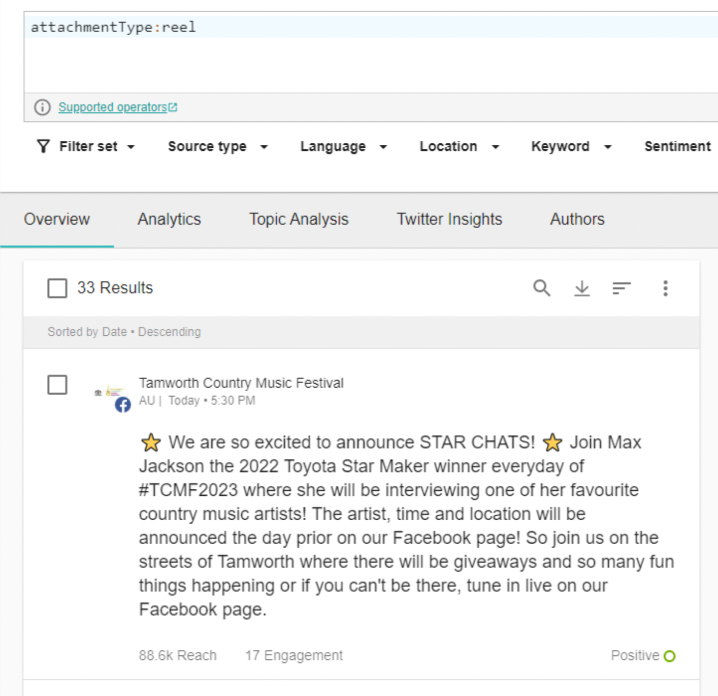Click the STAR CHATS post body text

406,525
